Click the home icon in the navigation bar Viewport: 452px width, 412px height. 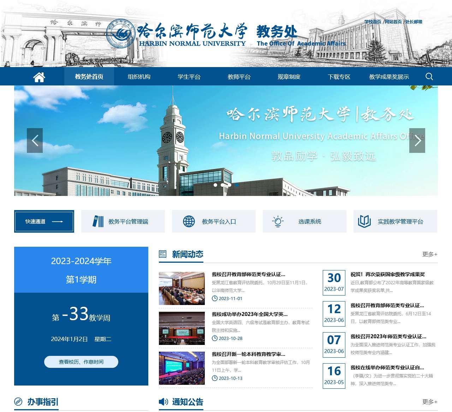tap(39, 77)
